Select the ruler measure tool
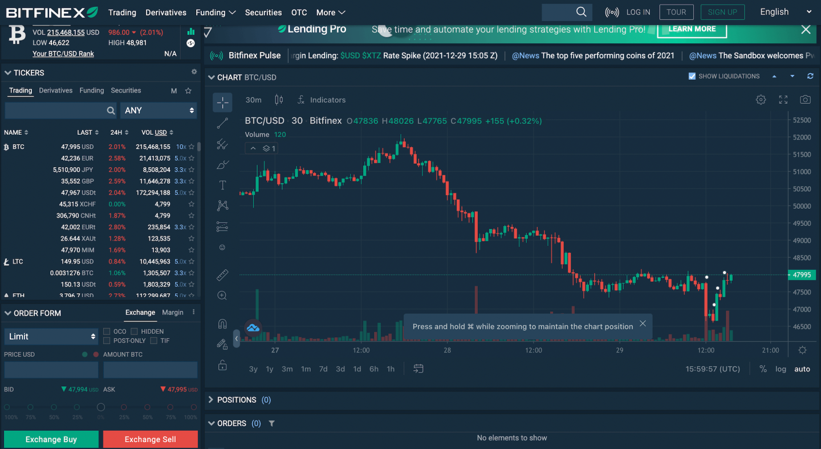 point(222,276)
